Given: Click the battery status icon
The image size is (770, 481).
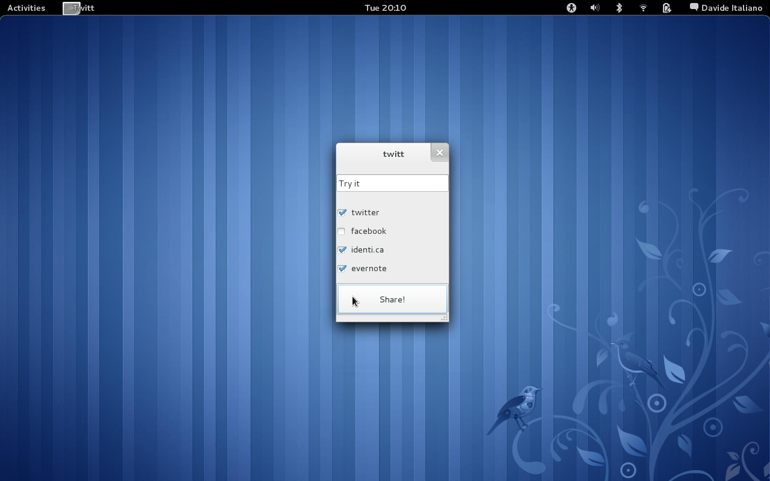Looking at the screenshot, I should [x=667, y=8].
